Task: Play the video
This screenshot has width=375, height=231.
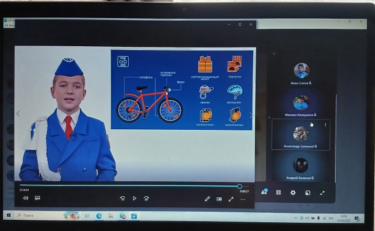Action: [134, 199]
